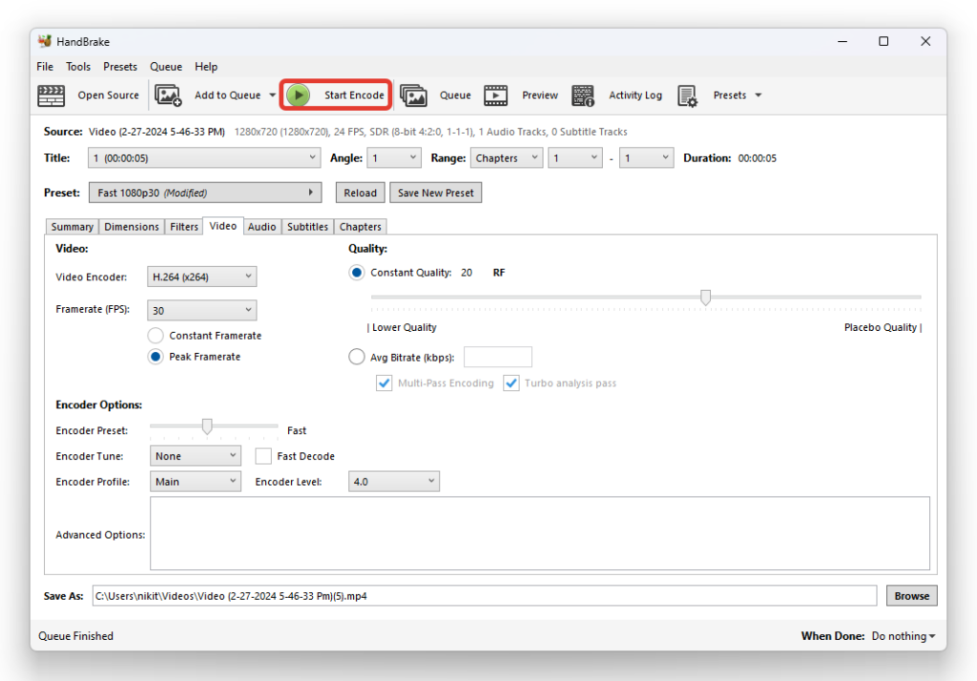
Task: Switch to the Chapters tab
Action: (360, 227)
